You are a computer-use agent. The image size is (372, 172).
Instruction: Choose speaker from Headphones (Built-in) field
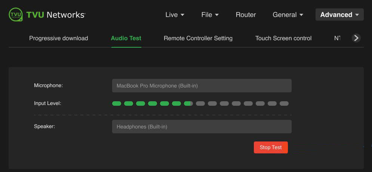202,127
